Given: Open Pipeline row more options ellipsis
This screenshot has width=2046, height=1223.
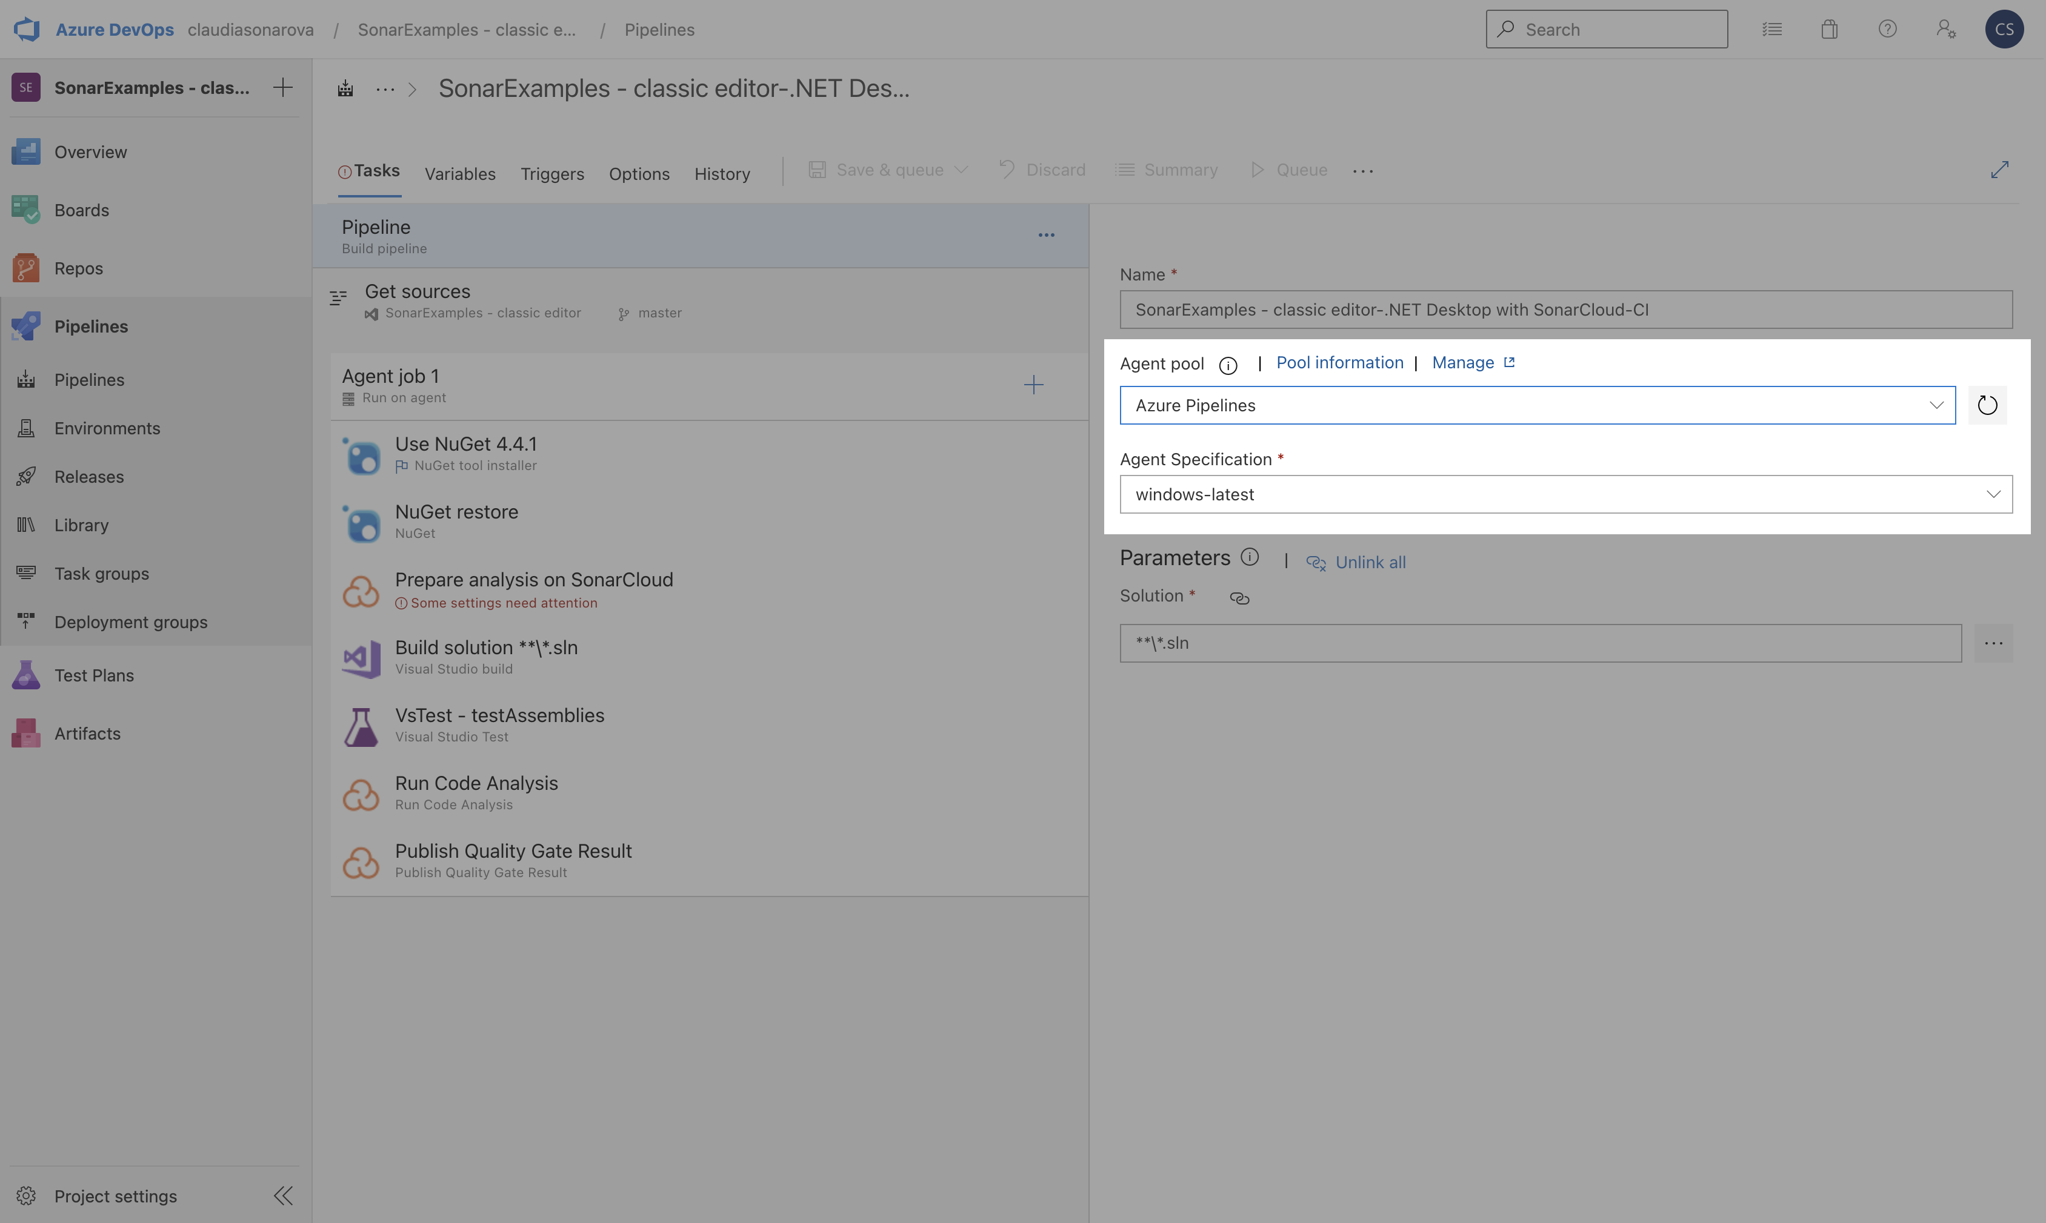Looking at the screenshot, I should click(1046, 235).
